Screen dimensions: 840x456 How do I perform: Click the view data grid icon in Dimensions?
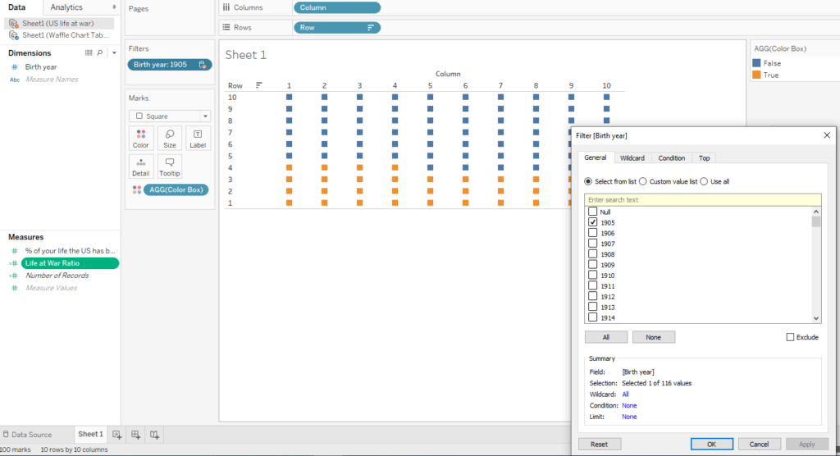tap(89, 52)
